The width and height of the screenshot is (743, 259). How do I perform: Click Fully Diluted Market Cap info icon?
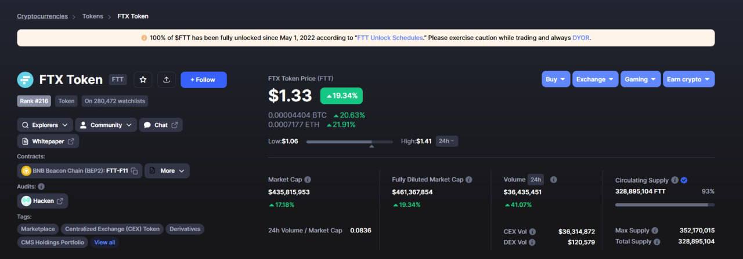(469, 180)
